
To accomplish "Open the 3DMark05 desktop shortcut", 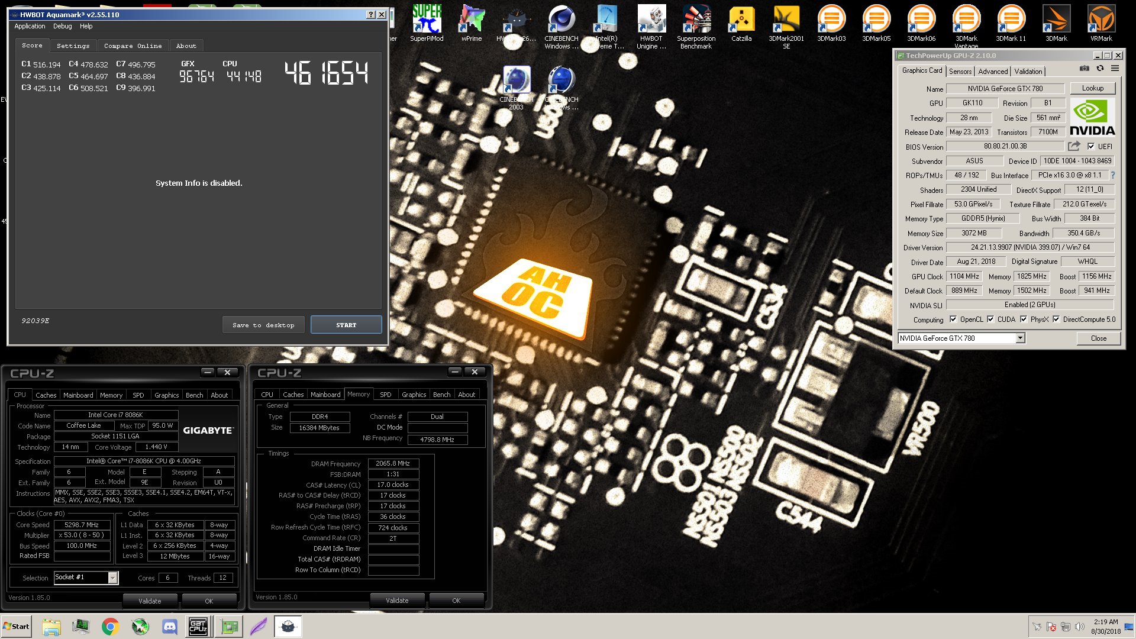I will (876, 24).
